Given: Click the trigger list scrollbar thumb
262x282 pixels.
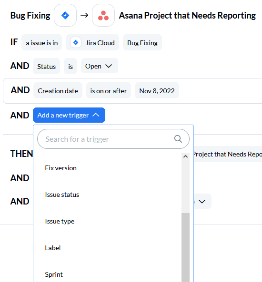Looking at the screenshot, I should [x=185, y=247].
